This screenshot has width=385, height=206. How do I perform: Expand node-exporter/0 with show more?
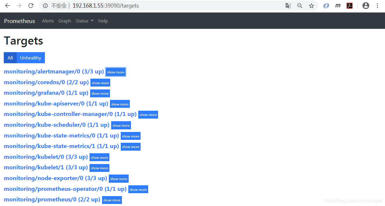pos(119,179)
